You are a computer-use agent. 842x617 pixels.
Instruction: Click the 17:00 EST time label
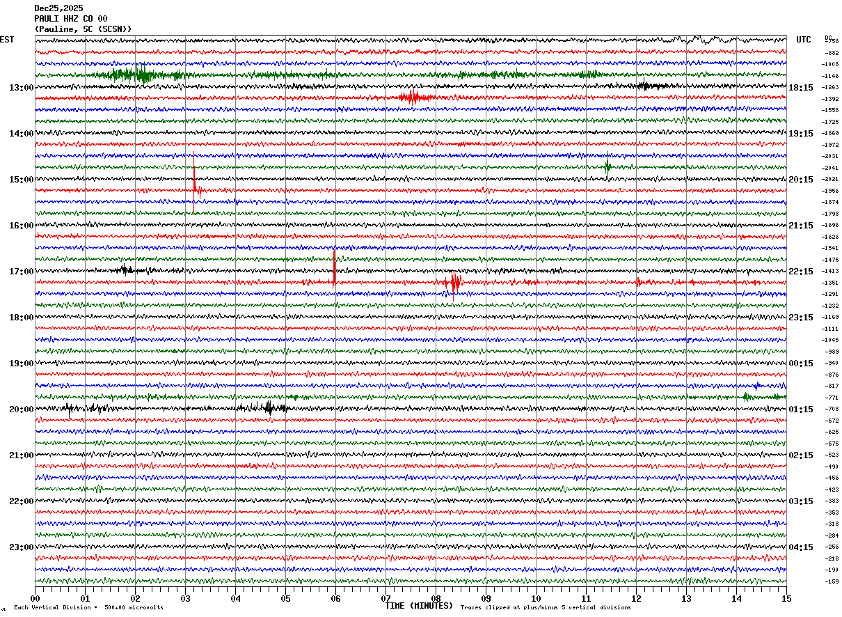click(x=21, y=272)
